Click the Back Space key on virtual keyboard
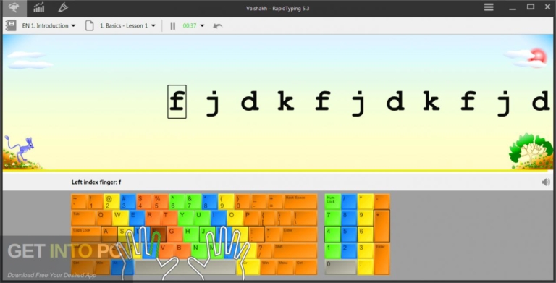The width and height of the screenshot is (556, 283). [x=300, y=201]
